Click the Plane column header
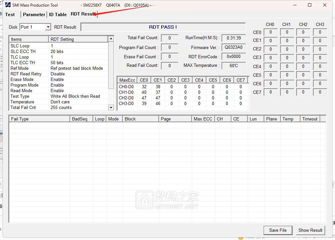This screenshot has height=240, width=335. [272, 119]
